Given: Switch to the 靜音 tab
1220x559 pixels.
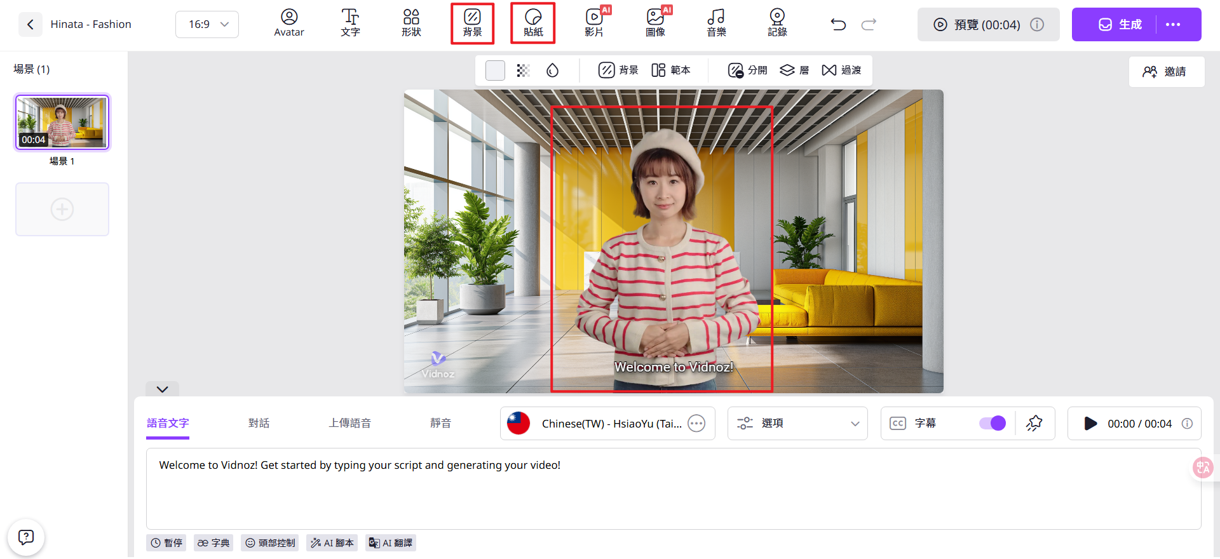Looking at the screenshot, I should click(x=440, y=423).
